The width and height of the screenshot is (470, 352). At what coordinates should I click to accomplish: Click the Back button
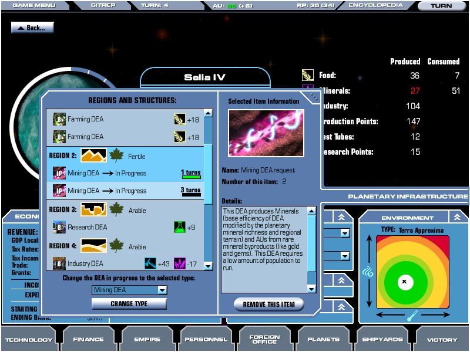[x=32, y=28]
